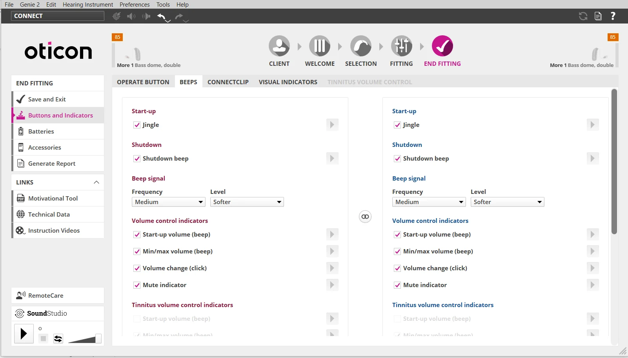Toggle right Min/max volume (beep) checkbox
This screenshot has height=358, width=628.
(397, 251)
